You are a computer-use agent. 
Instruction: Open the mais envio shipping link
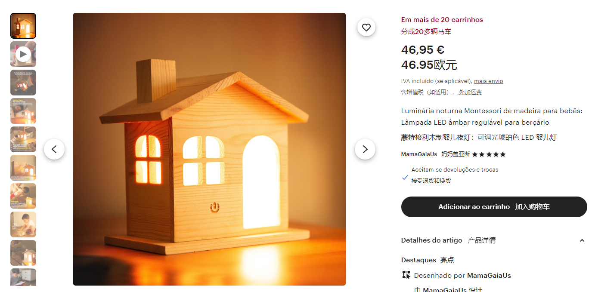click(x=488, y=81)
